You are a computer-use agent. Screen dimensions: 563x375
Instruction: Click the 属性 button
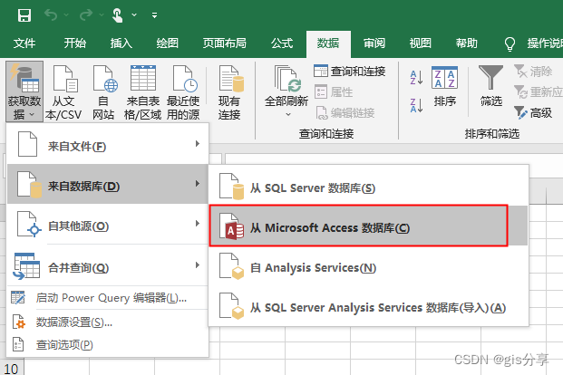(x=334, y=92)
